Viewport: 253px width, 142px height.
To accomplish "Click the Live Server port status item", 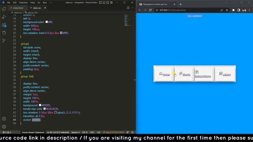I will point(113,133).
